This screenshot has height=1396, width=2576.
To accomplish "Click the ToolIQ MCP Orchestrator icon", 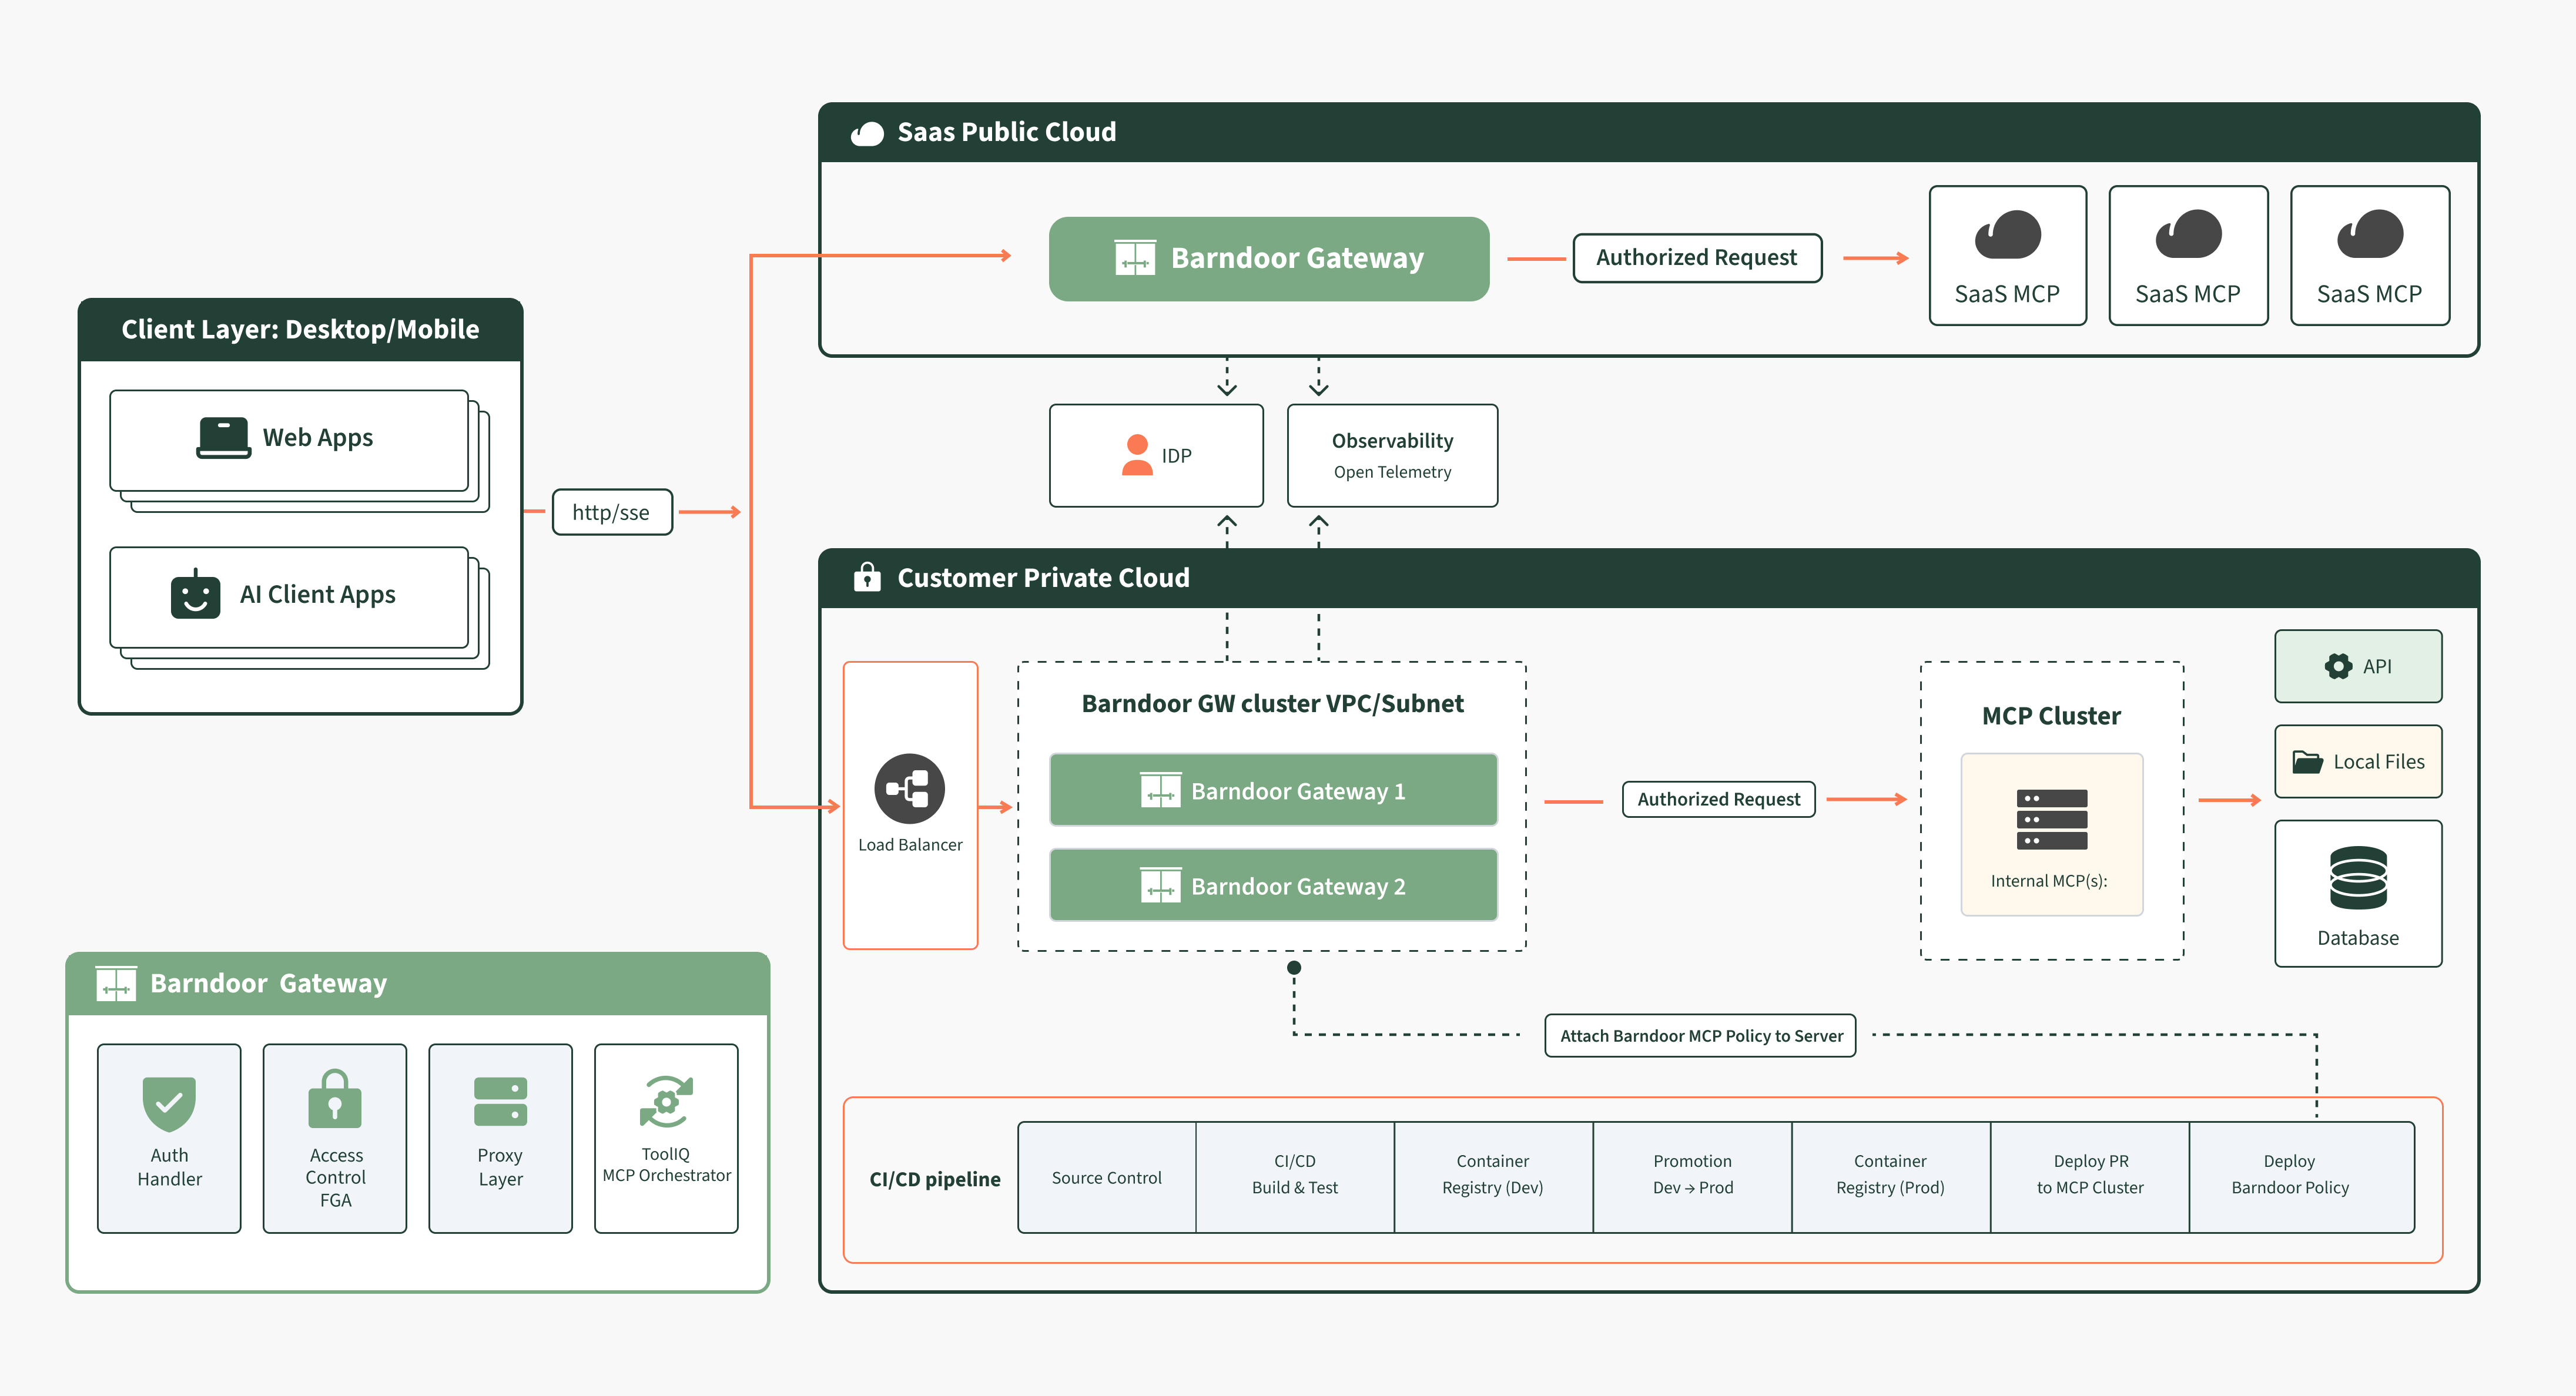I will pyautogui.click(x=666, y=1101).
